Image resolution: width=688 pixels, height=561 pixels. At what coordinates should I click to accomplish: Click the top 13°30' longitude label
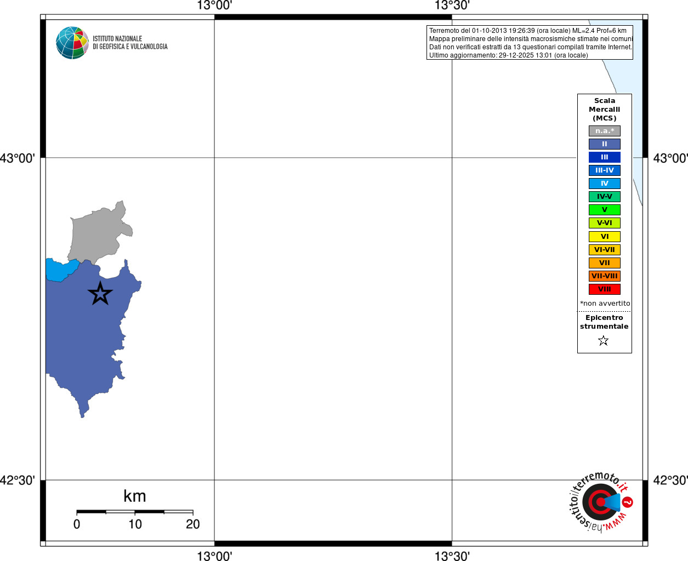coord(452,6)
